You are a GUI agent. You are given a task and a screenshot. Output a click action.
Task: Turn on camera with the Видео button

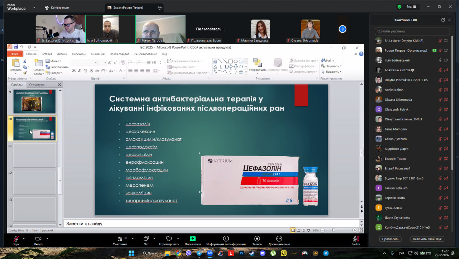point(38,239)
